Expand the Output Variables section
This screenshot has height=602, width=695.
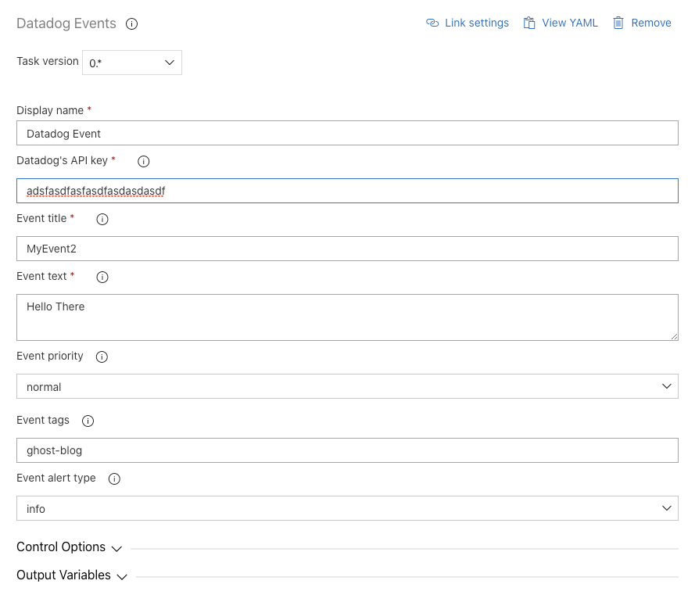point(72,575)
